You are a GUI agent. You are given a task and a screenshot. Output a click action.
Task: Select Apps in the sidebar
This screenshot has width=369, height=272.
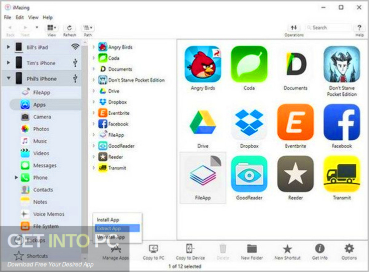coord(46,105)
